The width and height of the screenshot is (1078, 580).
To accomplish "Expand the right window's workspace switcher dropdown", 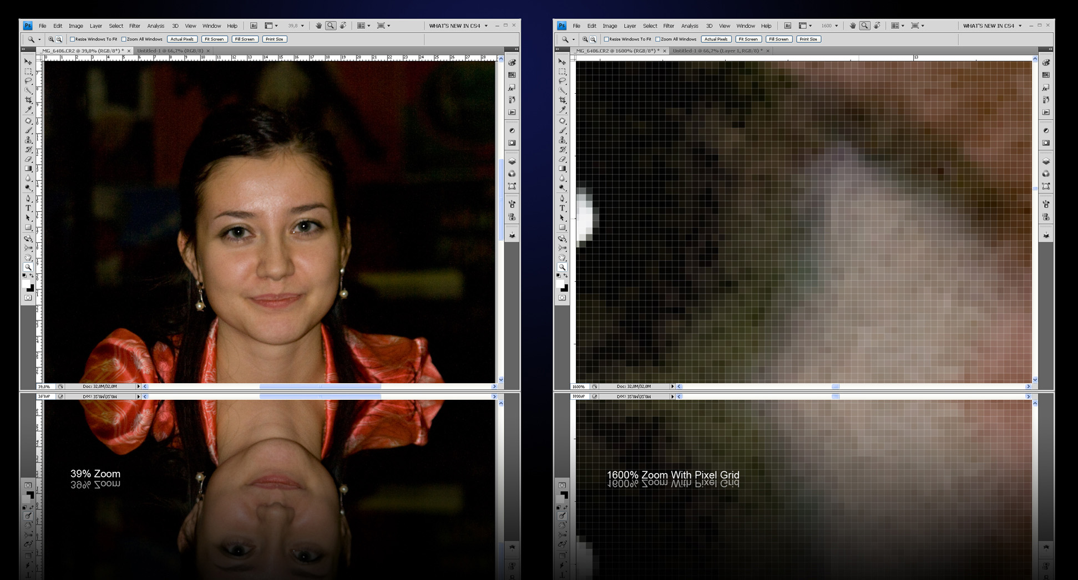I will 1020,26.
